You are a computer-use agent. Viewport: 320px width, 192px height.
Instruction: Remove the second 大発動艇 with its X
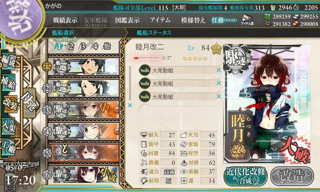tap(218, 83)
